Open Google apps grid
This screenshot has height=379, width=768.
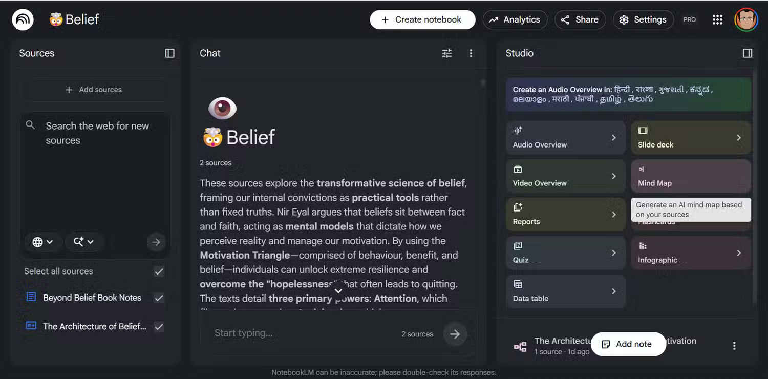[717, 20]
